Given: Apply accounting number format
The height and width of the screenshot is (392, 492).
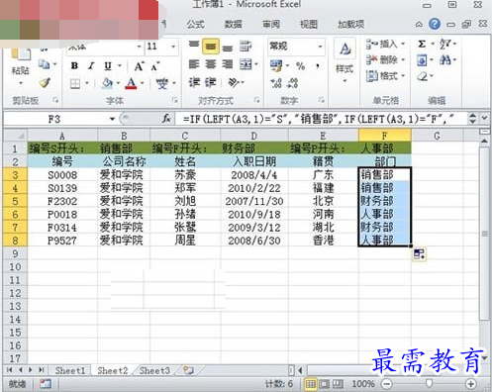Looking at the screenshot, I should point(276,65).
